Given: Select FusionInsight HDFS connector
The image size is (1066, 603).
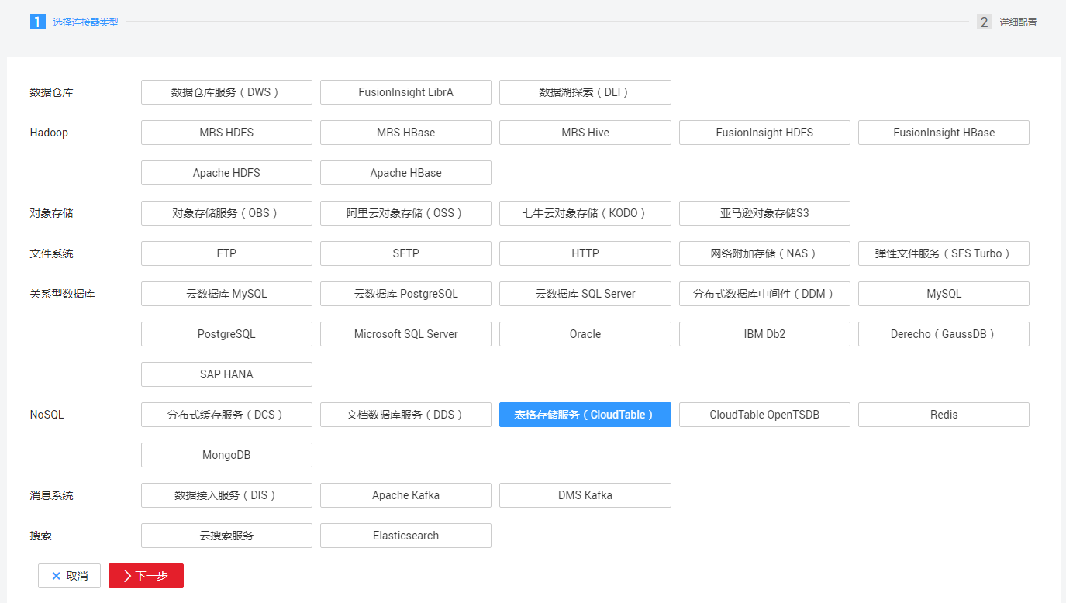Looking at the screenshot, I should tap(764, 133).
